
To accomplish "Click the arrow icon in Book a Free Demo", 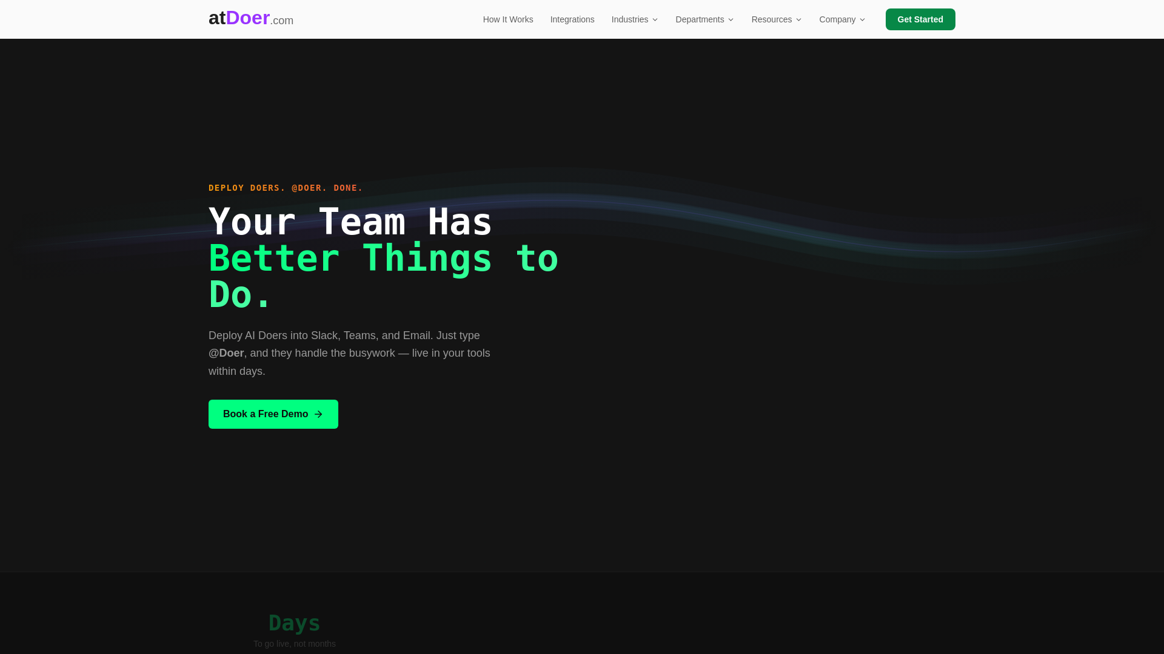I will click(318, 414).
